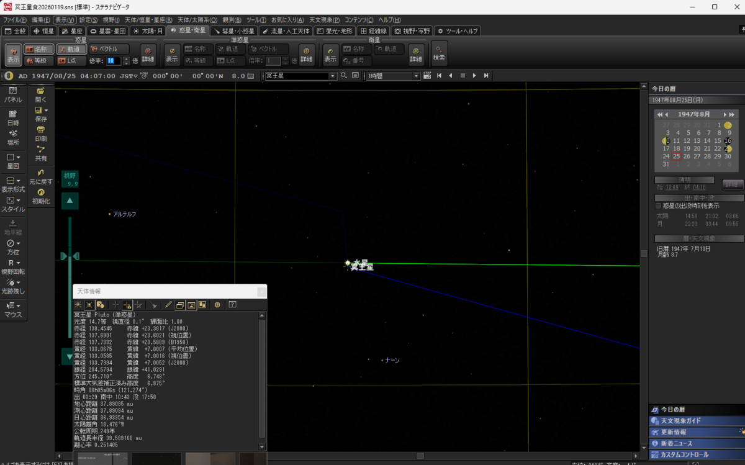Image resolution: width=745 pixels, height=465 pixels.
Task: Toggle planet 名称 name labels
Action: [x=39, y=49]
